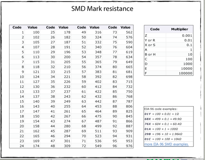Select multiplier code 'B or H'
Image resolution: width=205 pixels, height=160 pixels.
tap(150, 55)
